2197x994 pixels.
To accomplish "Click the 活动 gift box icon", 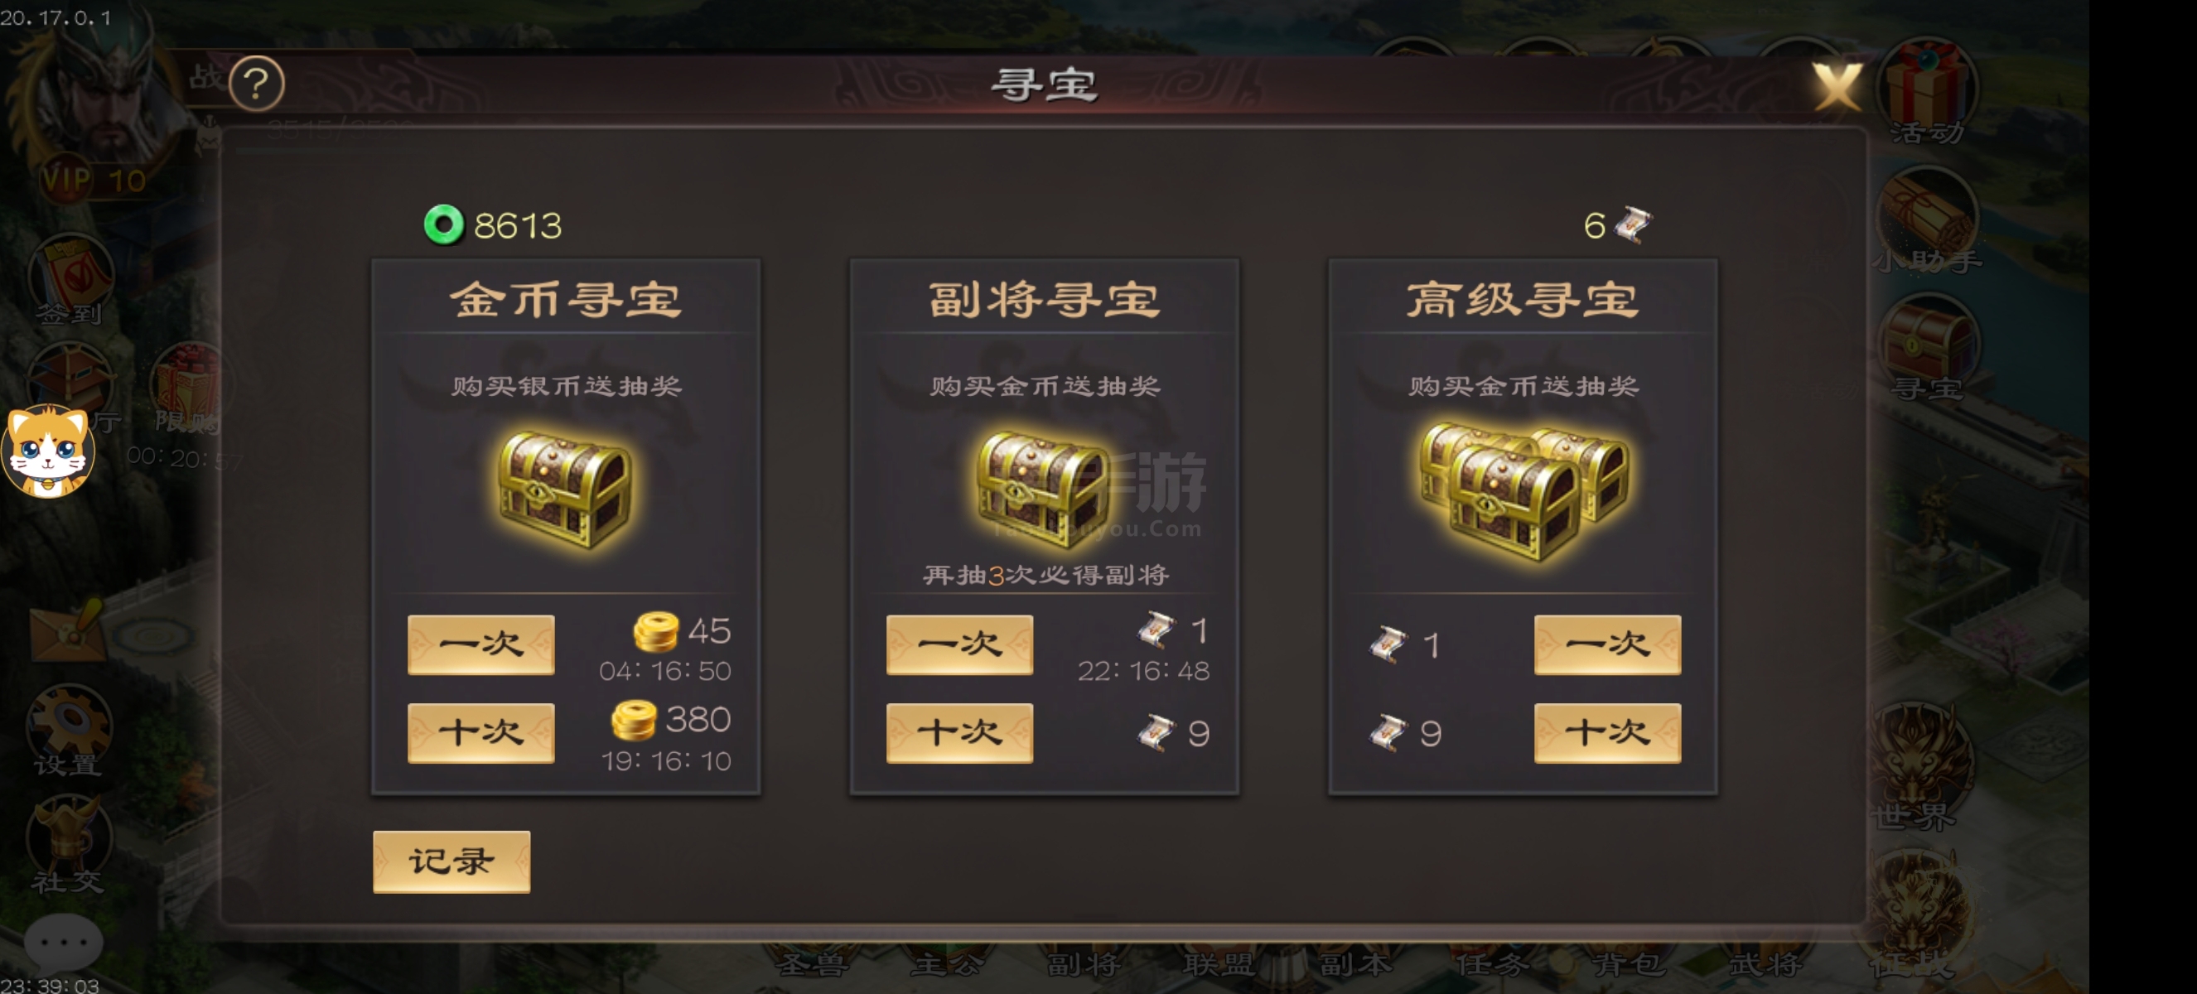I will pos(1928,90).
